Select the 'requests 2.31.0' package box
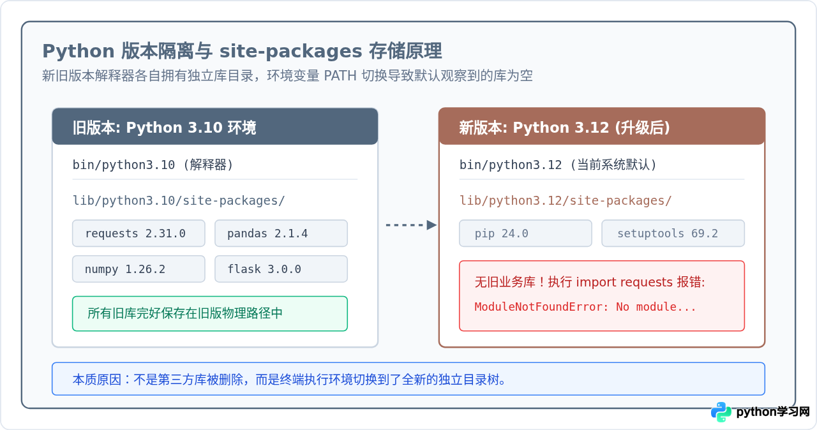 coord(139,234)
